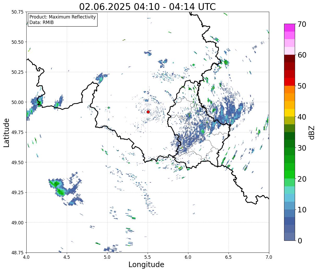Click the longitude tick label 4.0
The width and height of the screenshot is (318, 271).
click(x=26, y=257)
